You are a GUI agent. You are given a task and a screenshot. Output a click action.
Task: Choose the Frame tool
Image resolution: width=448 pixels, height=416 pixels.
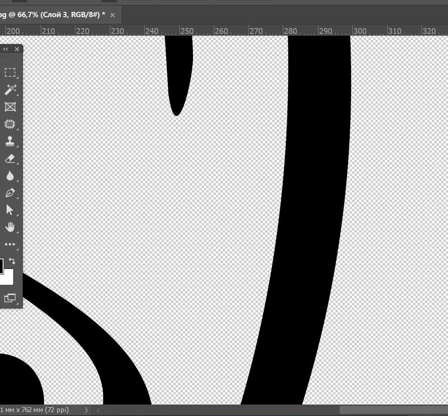click(10, 107)
